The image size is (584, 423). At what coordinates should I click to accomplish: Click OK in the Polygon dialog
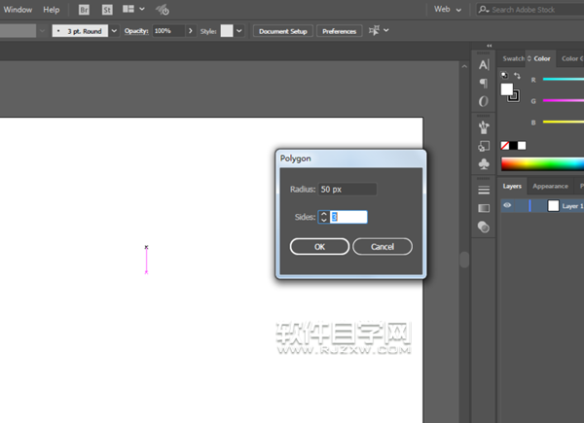click(x=319, y=247)
